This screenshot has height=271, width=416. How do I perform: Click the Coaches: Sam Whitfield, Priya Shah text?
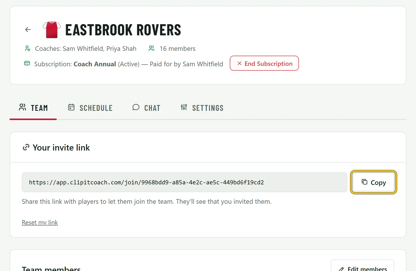point(86,49)
